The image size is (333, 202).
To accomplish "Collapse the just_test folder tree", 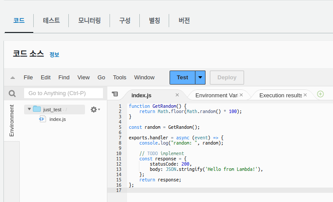I will (29, 109).
